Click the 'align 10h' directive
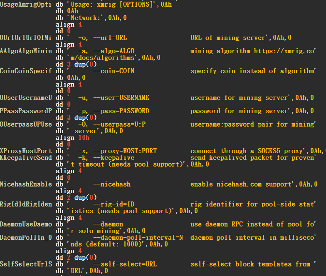The height and width of the screenshot is (276, 326). (72, 138)
